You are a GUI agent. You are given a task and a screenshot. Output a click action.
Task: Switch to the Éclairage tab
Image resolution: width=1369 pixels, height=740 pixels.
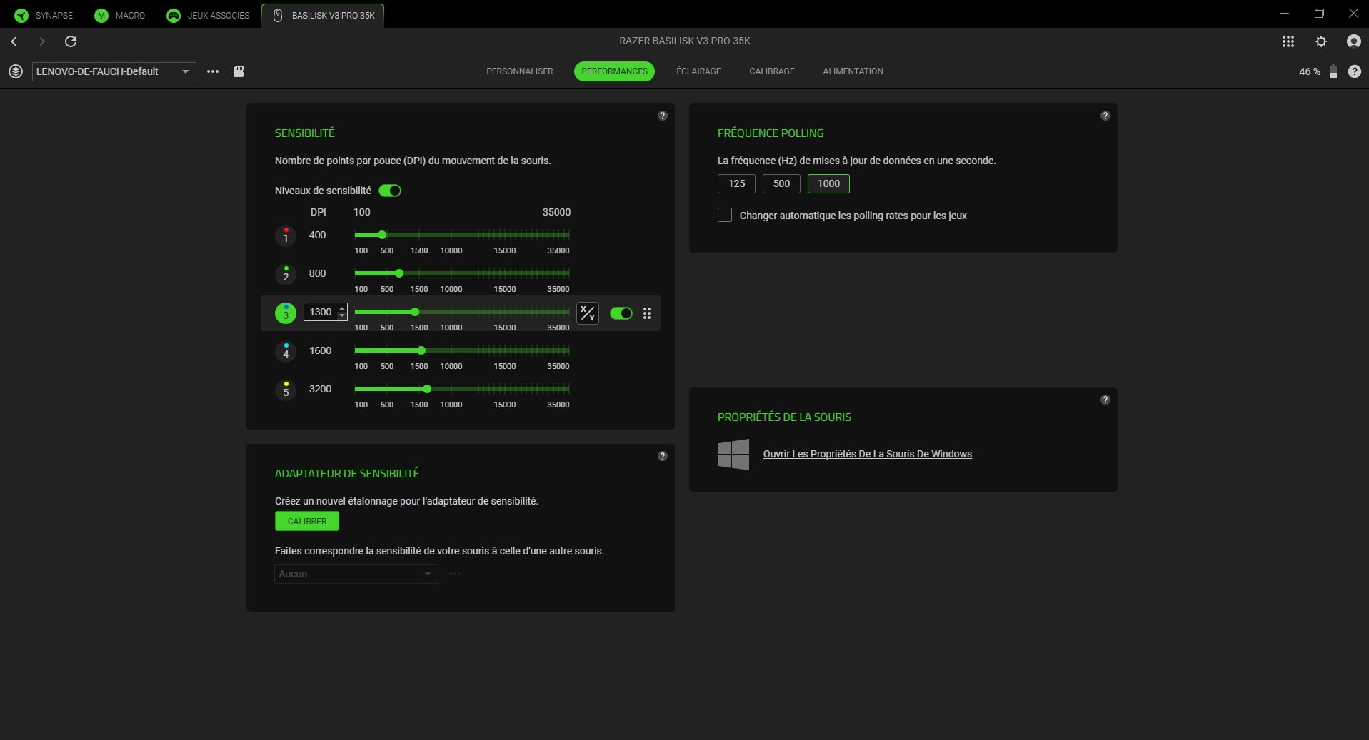[698, 71]
